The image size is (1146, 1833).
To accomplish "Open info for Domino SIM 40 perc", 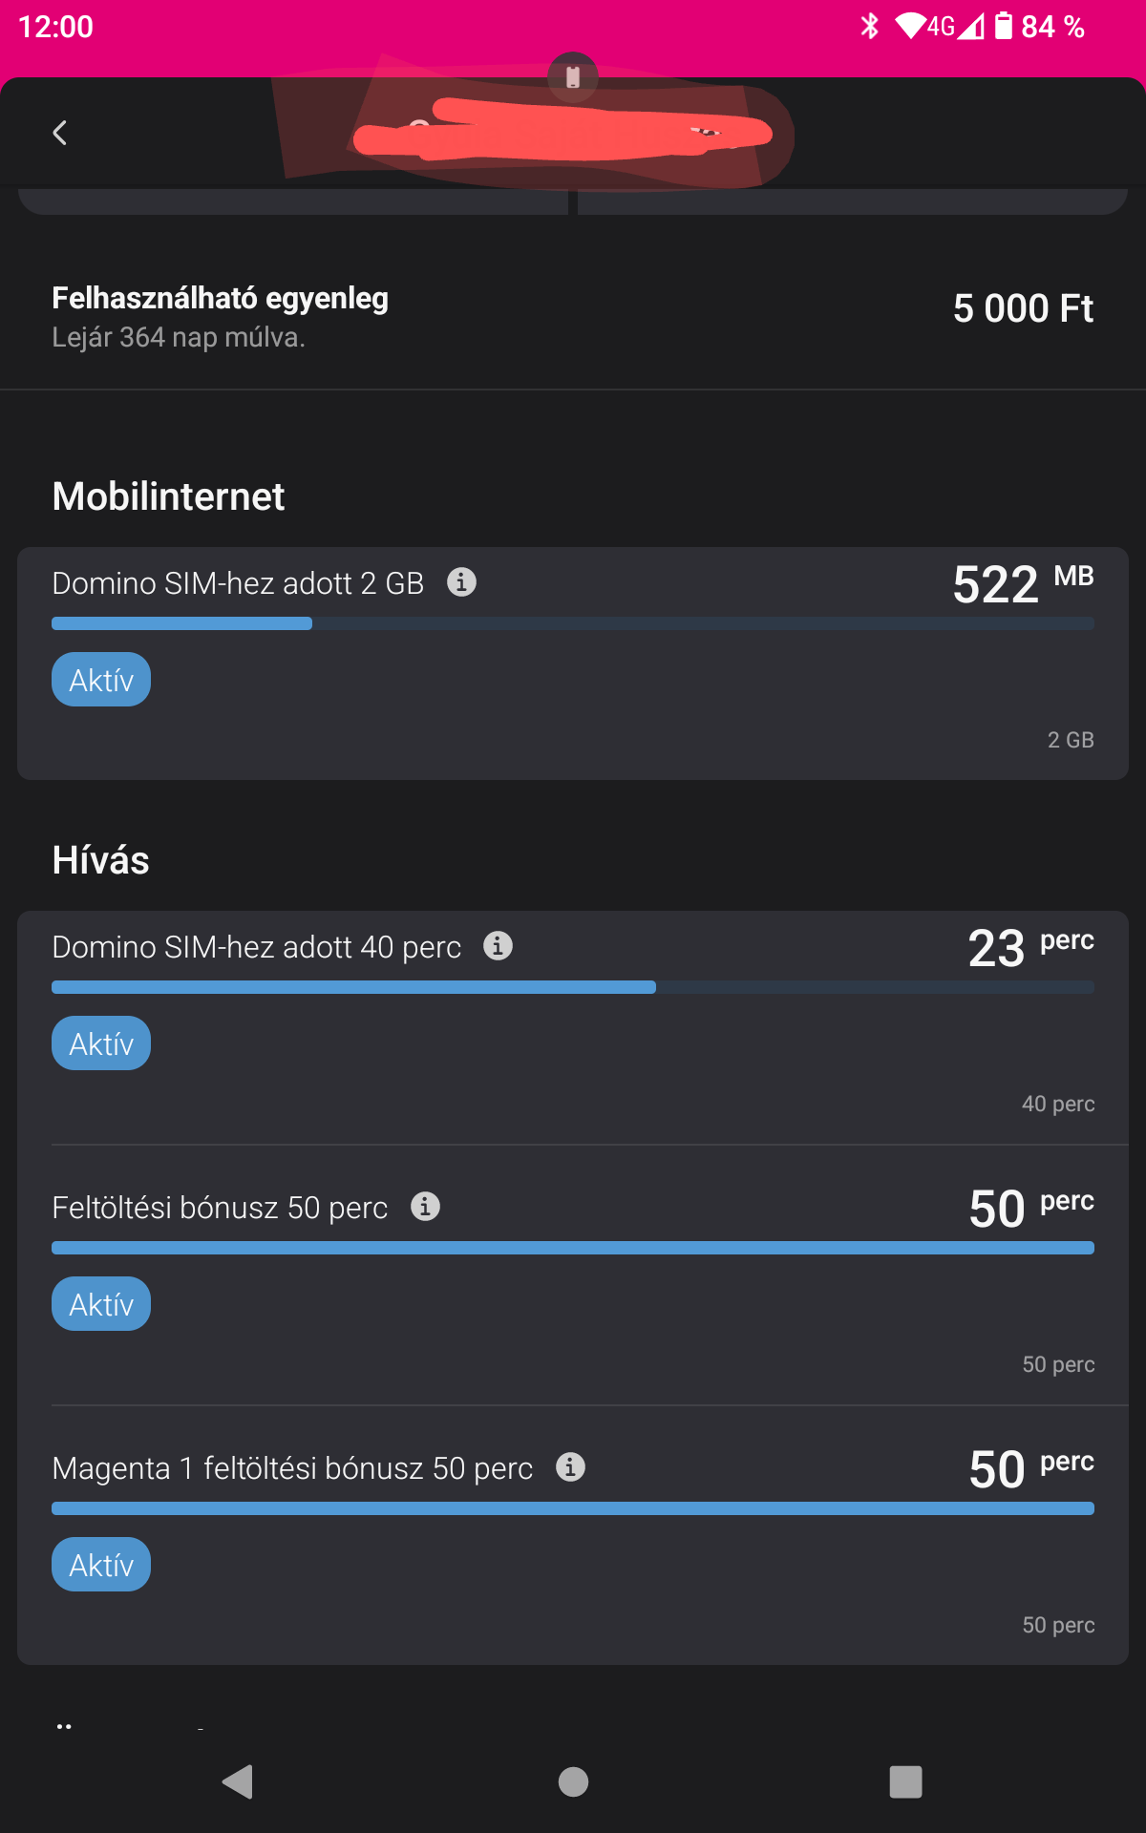I will (498, 945).
